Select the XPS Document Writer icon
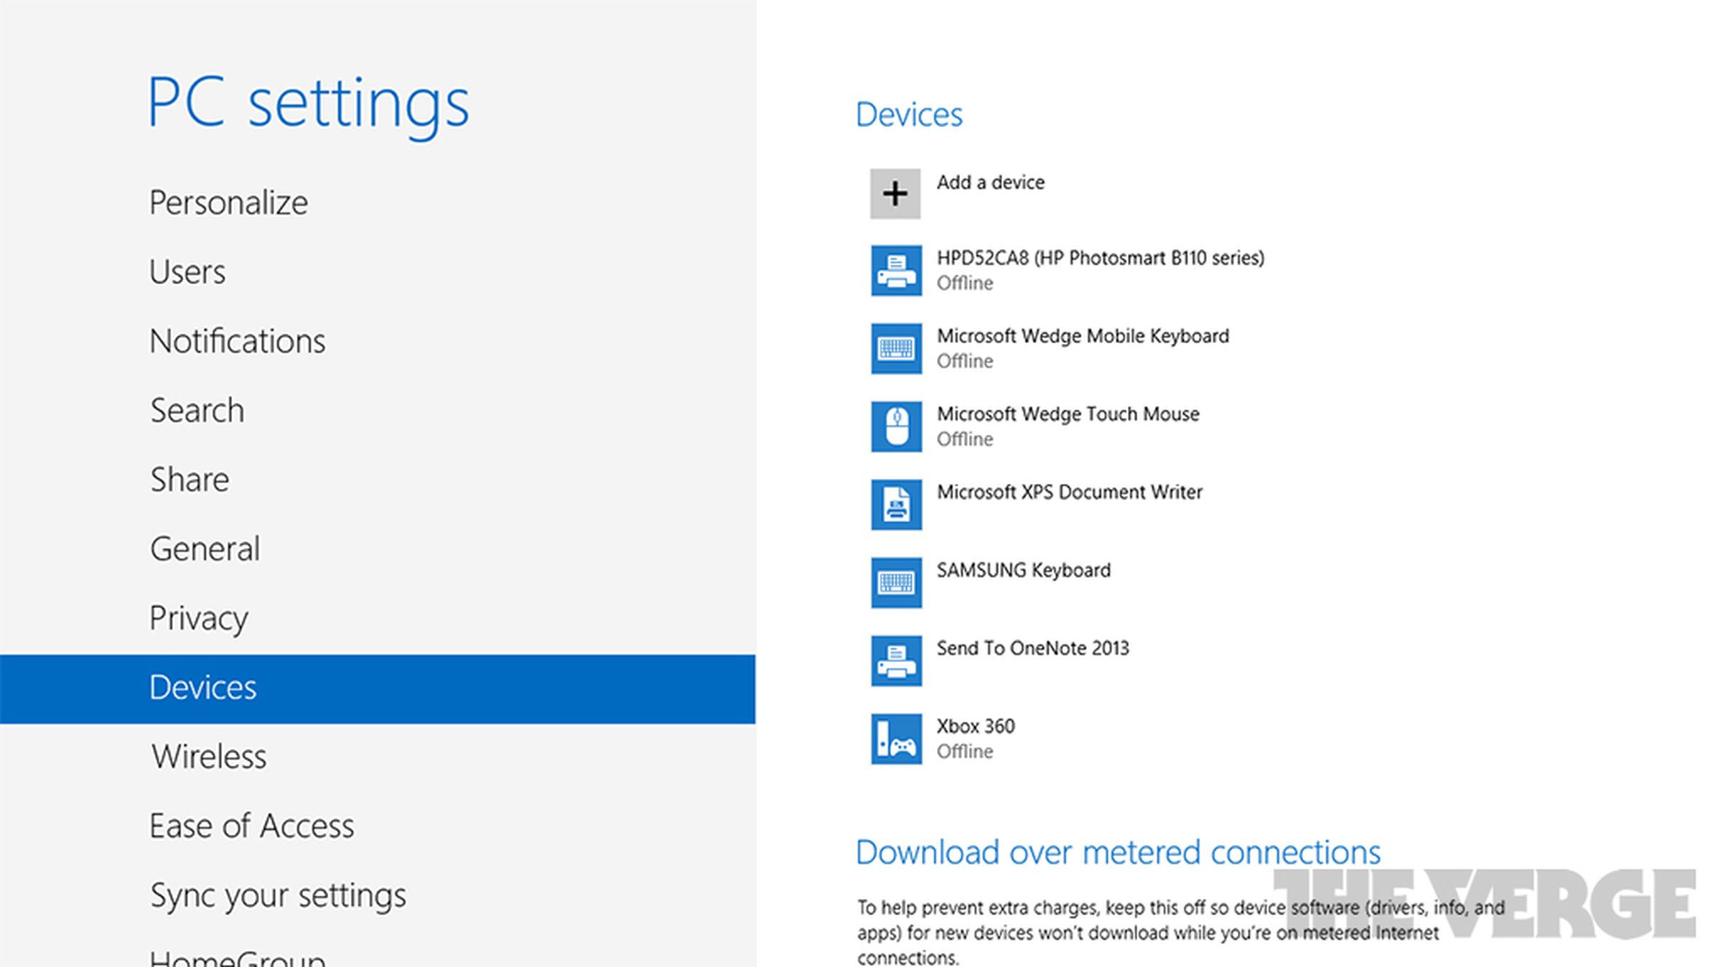This screenshot has height=967, width=1723. coord(896,505)
